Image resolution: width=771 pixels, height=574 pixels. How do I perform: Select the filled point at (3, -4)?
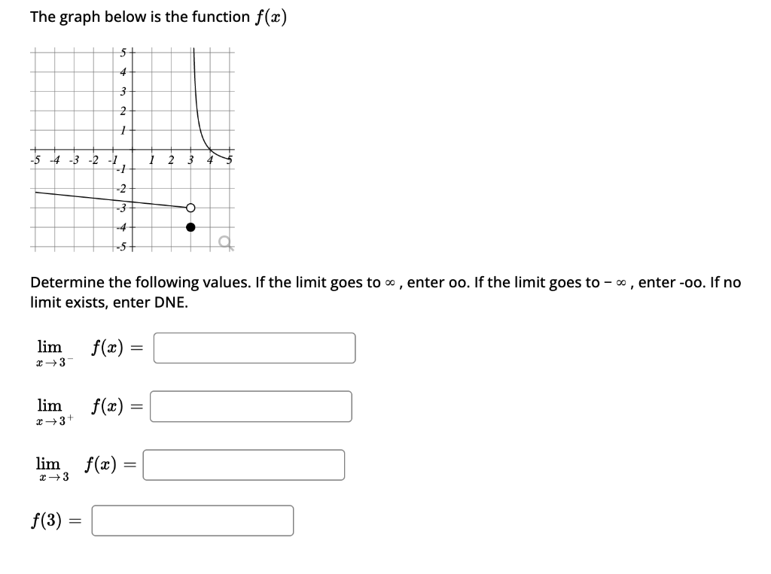tap(190, 225)
